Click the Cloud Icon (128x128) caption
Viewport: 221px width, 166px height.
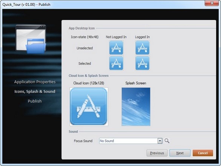click(89, 83)
